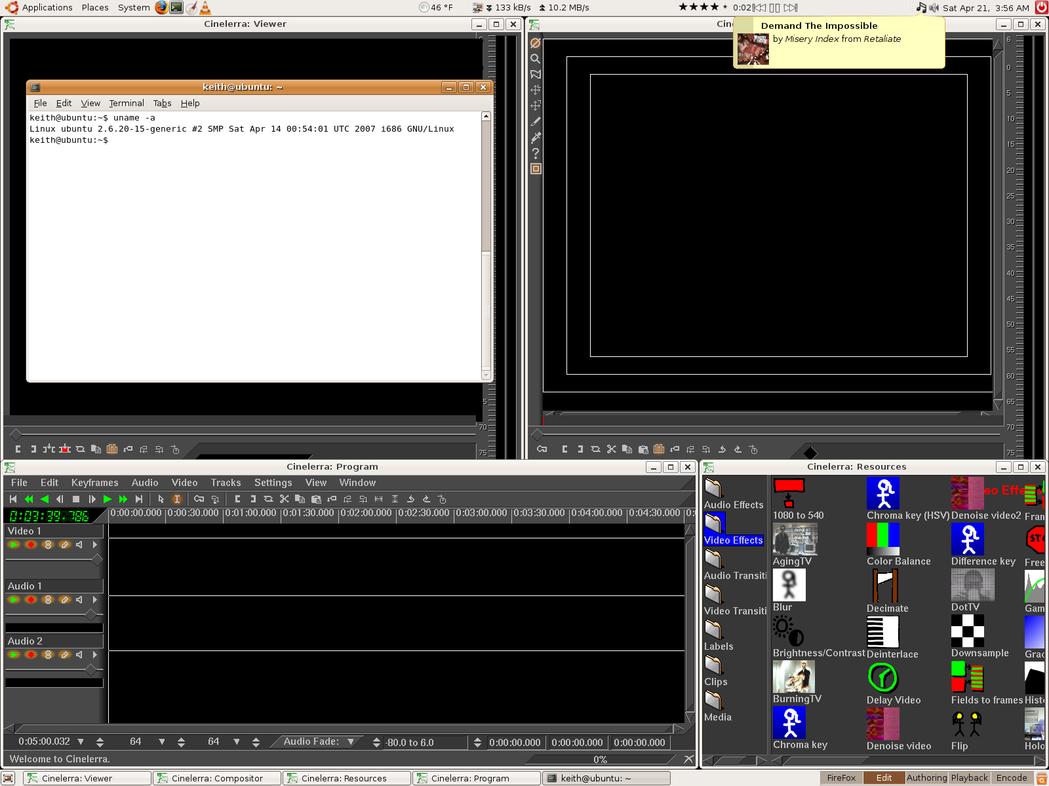Viewport: 1049px width, 786px height.
Task: Select the Audio Effects folder in Resources
Action: click(733, 494)
